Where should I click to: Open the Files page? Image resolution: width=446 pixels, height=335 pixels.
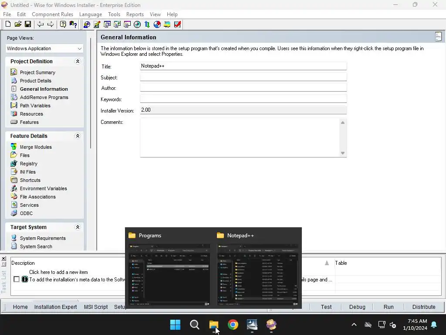pos(25,155)
